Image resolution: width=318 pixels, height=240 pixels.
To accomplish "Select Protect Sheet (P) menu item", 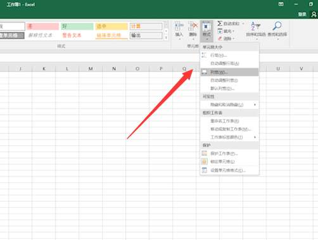I will coord(229,153).
